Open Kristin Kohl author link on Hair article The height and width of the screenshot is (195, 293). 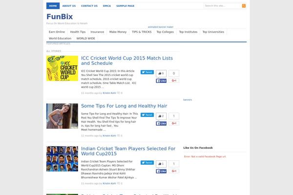[x=109, y=136]
